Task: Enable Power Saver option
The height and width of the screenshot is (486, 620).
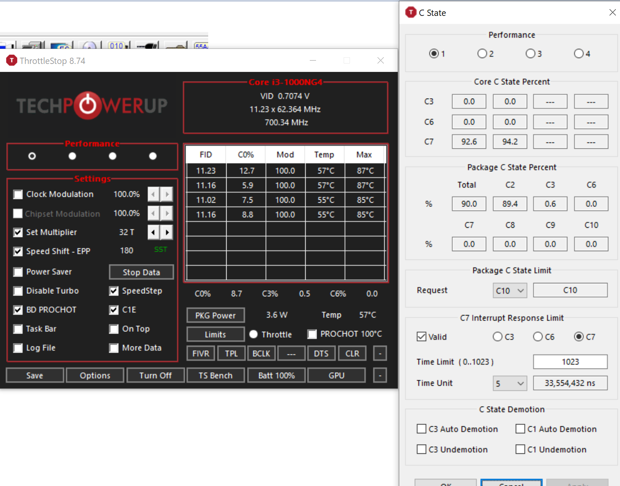Action: (x=18, y=272)
